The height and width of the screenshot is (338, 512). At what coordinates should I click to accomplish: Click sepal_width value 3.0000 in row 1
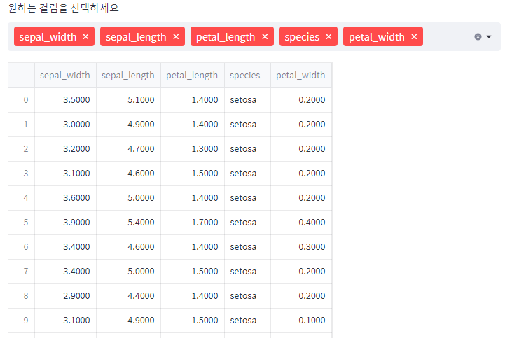pyautogui.click(x=65, y=125)
